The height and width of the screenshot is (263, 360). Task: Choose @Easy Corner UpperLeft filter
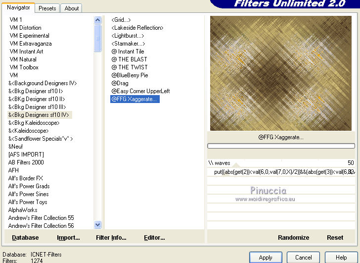tap(140, 91)
